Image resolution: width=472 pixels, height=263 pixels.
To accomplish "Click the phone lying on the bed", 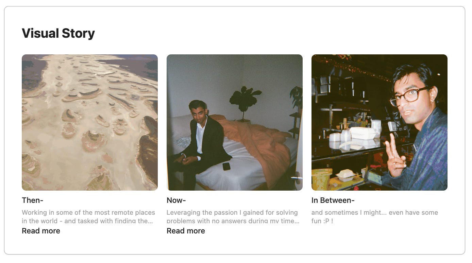I will pyautogui.click(x=226, y=166).
